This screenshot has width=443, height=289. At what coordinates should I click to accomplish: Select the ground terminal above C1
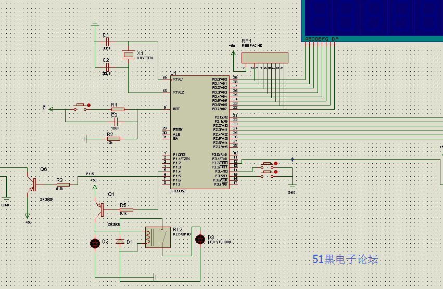[95, 24]
